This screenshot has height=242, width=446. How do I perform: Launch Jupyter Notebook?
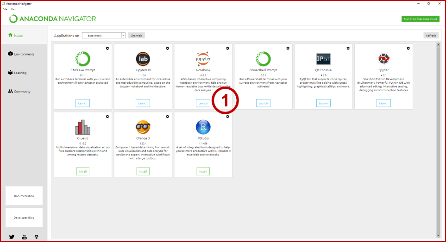pyautogui.click(x=203, y=103)
